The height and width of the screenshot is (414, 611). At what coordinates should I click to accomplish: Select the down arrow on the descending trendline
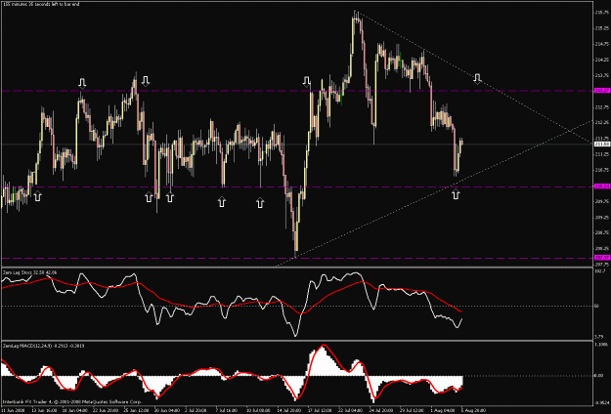[477, 78]
